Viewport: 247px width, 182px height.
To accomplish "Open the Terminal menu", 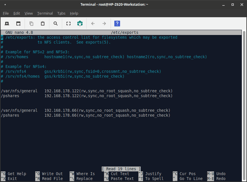I will [45, 13].
